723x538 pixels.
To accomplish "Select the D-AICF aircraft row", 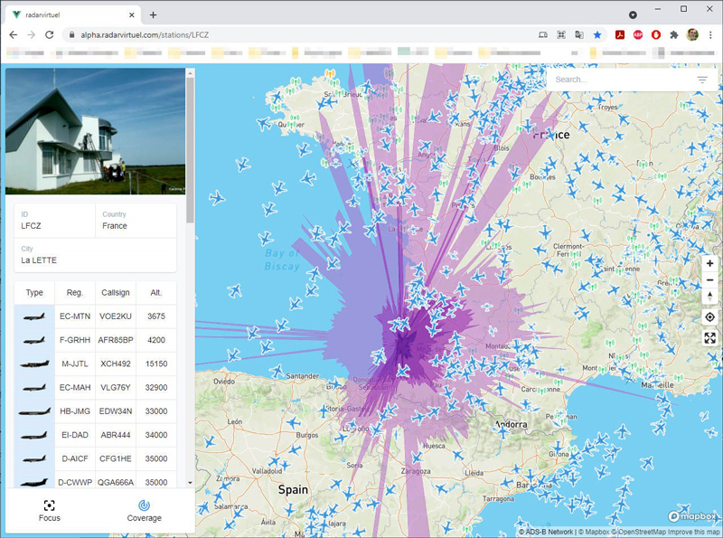I will tap(96, 458).
